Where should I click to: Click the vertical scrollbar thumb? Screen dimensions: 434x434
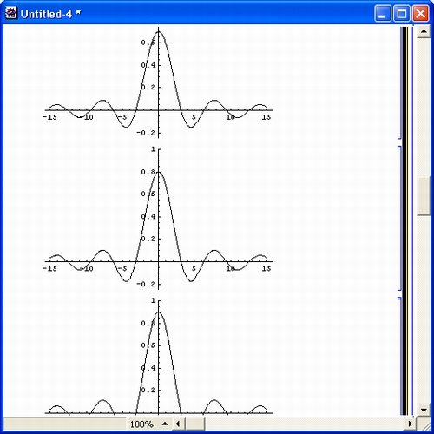(x=424, y=196)
